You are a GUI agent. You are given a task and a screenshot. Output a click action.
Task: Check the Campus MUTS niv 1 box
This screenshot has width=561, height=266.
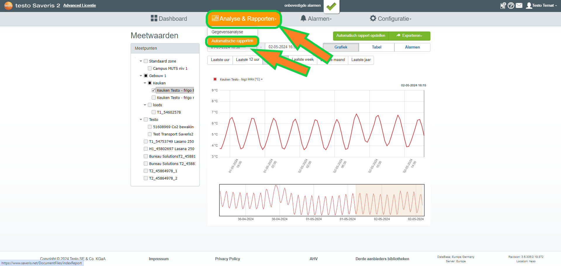pyautogui.click(x=150, y=68)
